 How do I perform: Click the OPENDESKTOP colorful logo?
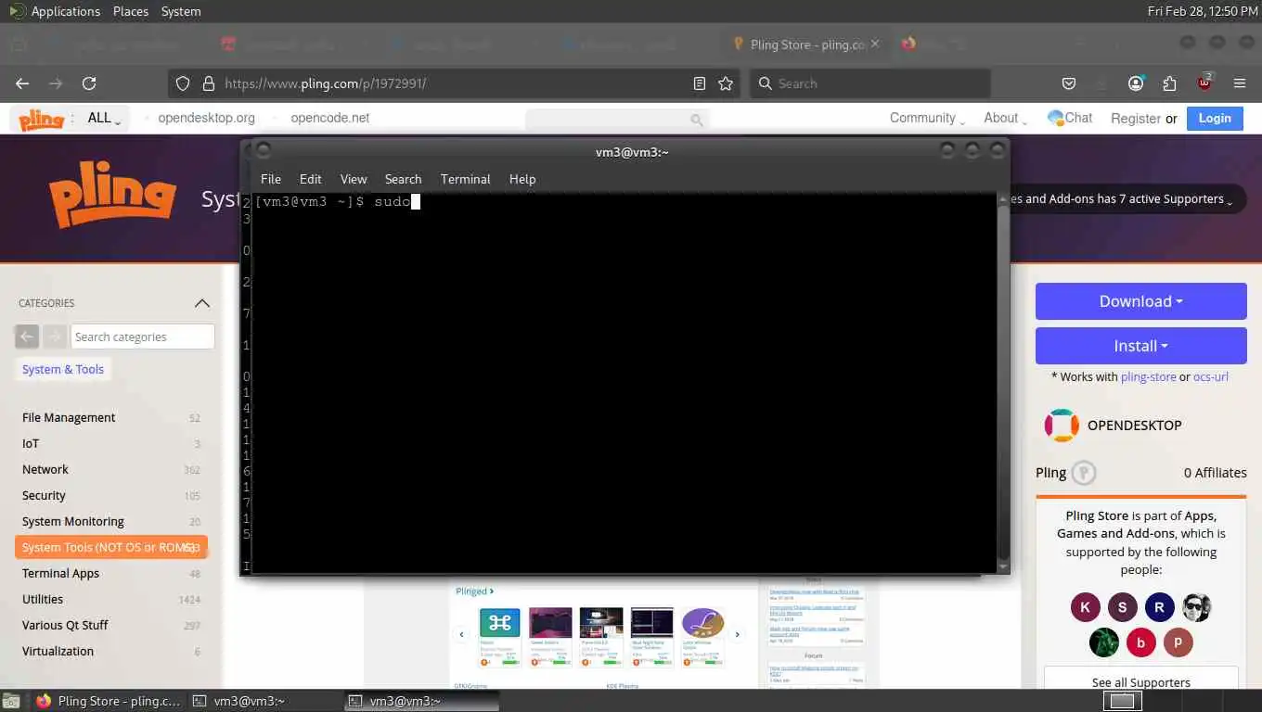coord(1062,426)
